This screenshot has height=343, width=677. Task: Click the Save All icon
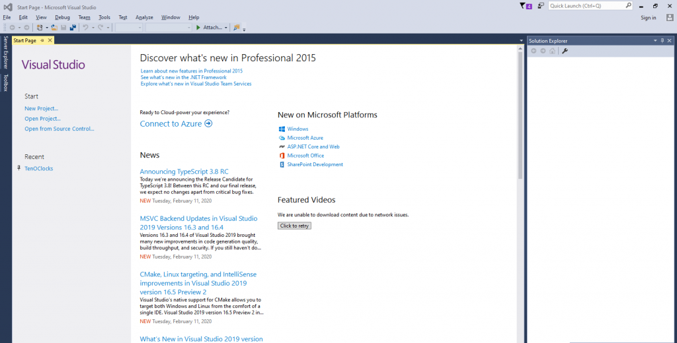tap(73, 28)
